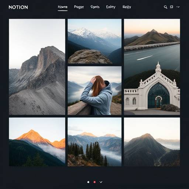The height and width of the screenshot is (189, 189).
Task: Open the Home tab
Action: (62, 7)
